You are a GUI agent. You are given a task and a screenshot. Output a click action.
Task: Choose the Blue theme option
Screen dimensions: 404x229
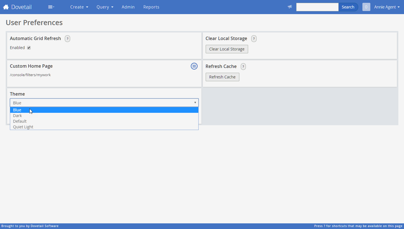click(x=104, y=110)
